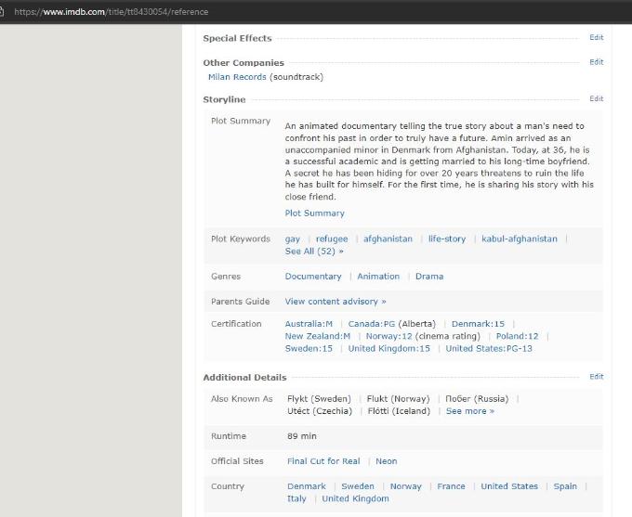Open the Documentary genre link
Screen dimensions: 632x517
point(313,277)
